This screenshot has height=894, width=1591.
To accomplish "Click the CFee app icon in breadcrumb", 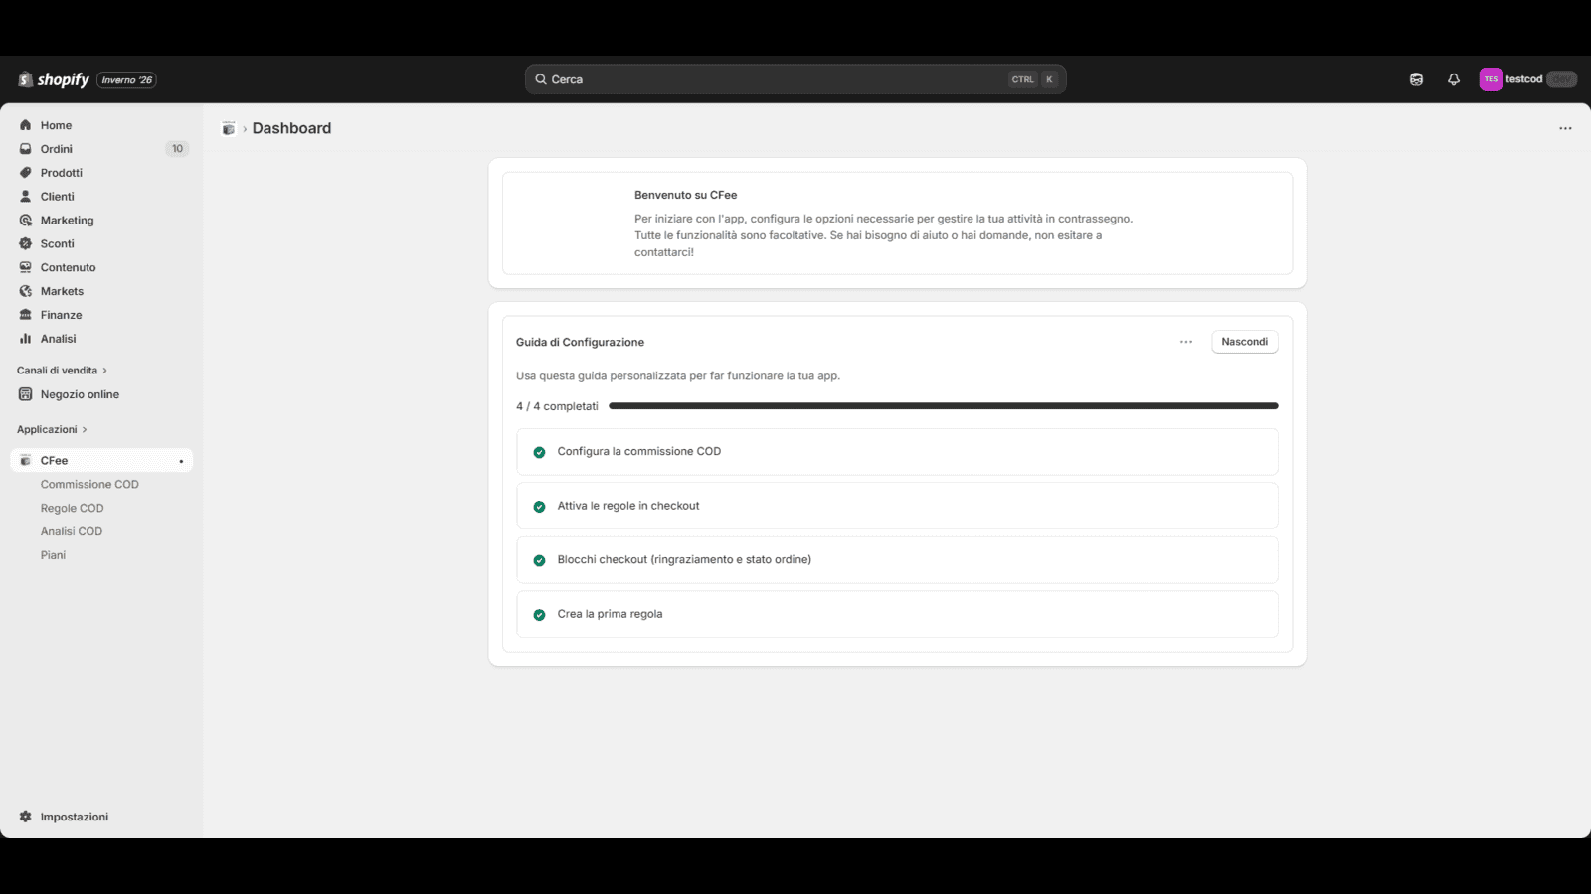I will 229,128.
